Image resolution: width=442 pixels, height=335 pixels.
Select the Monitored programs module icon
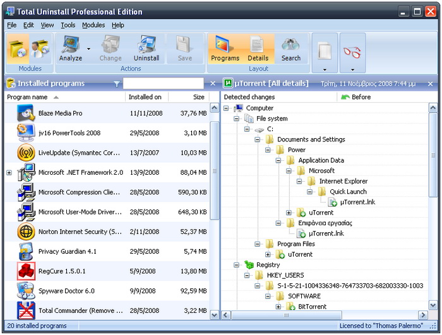click(40, 48)
